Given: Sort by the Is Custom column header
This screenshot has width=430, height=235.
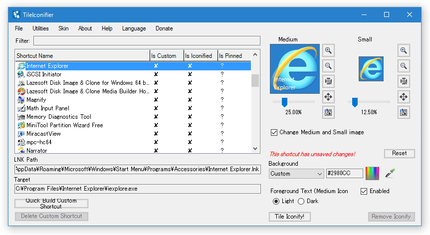Looking at the screenshot, I should tap(167, 56).
